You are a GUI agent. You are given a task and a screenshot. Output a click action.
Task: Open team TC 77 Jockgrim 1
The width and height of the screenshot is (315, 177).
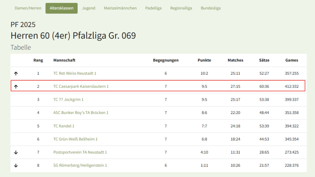pyautogui.click(x=68, y=99)
